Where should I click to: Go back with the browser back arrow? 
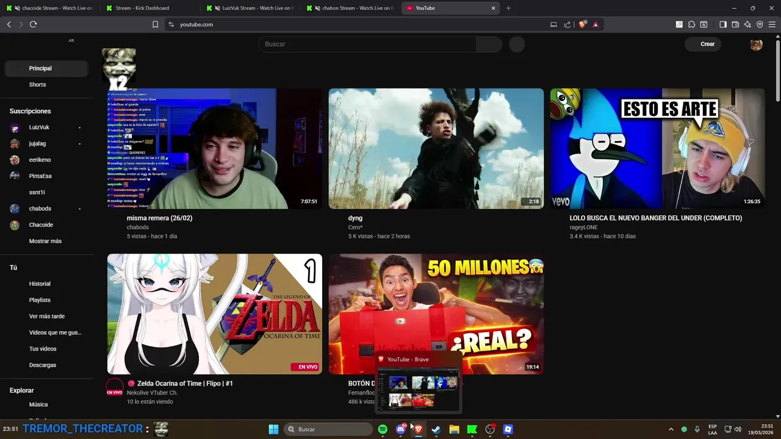[9, 24]
